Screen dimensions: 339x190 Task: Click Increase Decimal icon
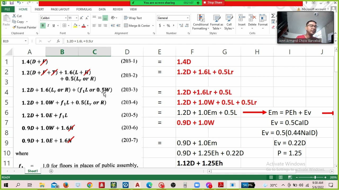click(181, 26)
